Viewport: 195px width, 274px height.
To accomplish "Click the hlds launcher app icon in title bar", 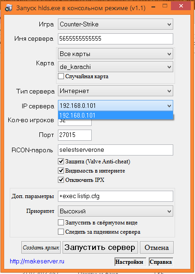I will 8,7.
